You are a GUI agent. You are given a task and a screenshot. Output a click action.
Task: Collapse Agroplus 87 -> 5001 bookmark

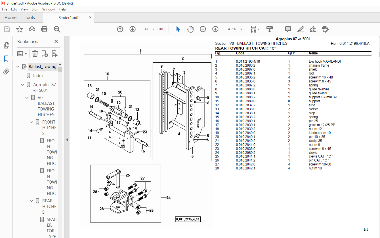tap(23, 85)
